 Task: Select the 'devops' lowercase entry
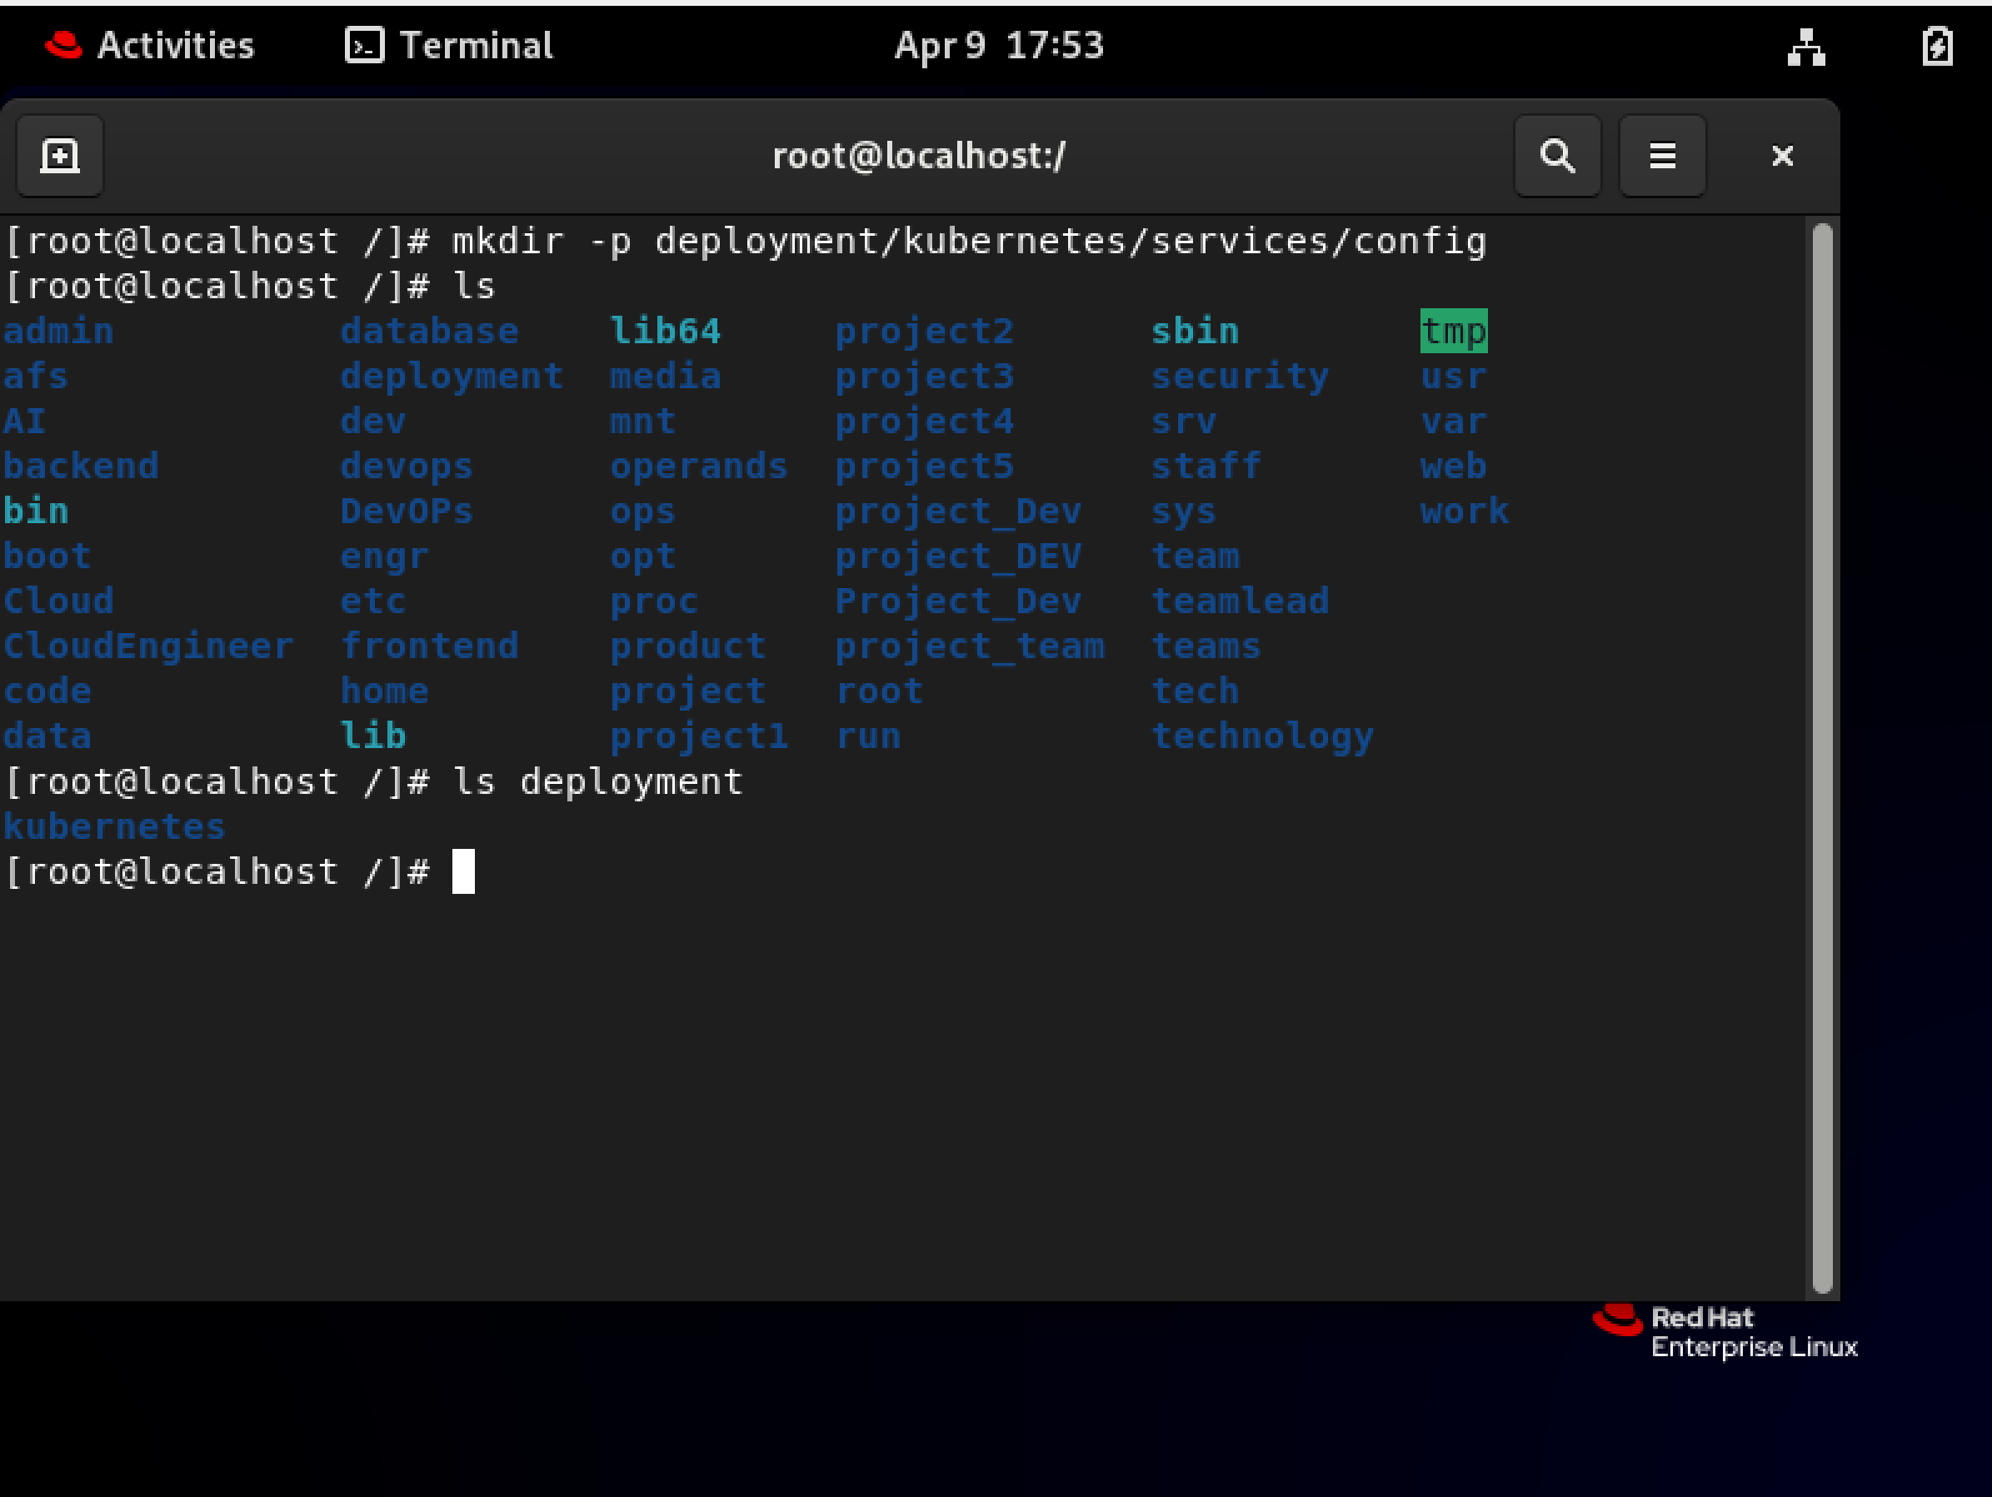pos(406,467)
